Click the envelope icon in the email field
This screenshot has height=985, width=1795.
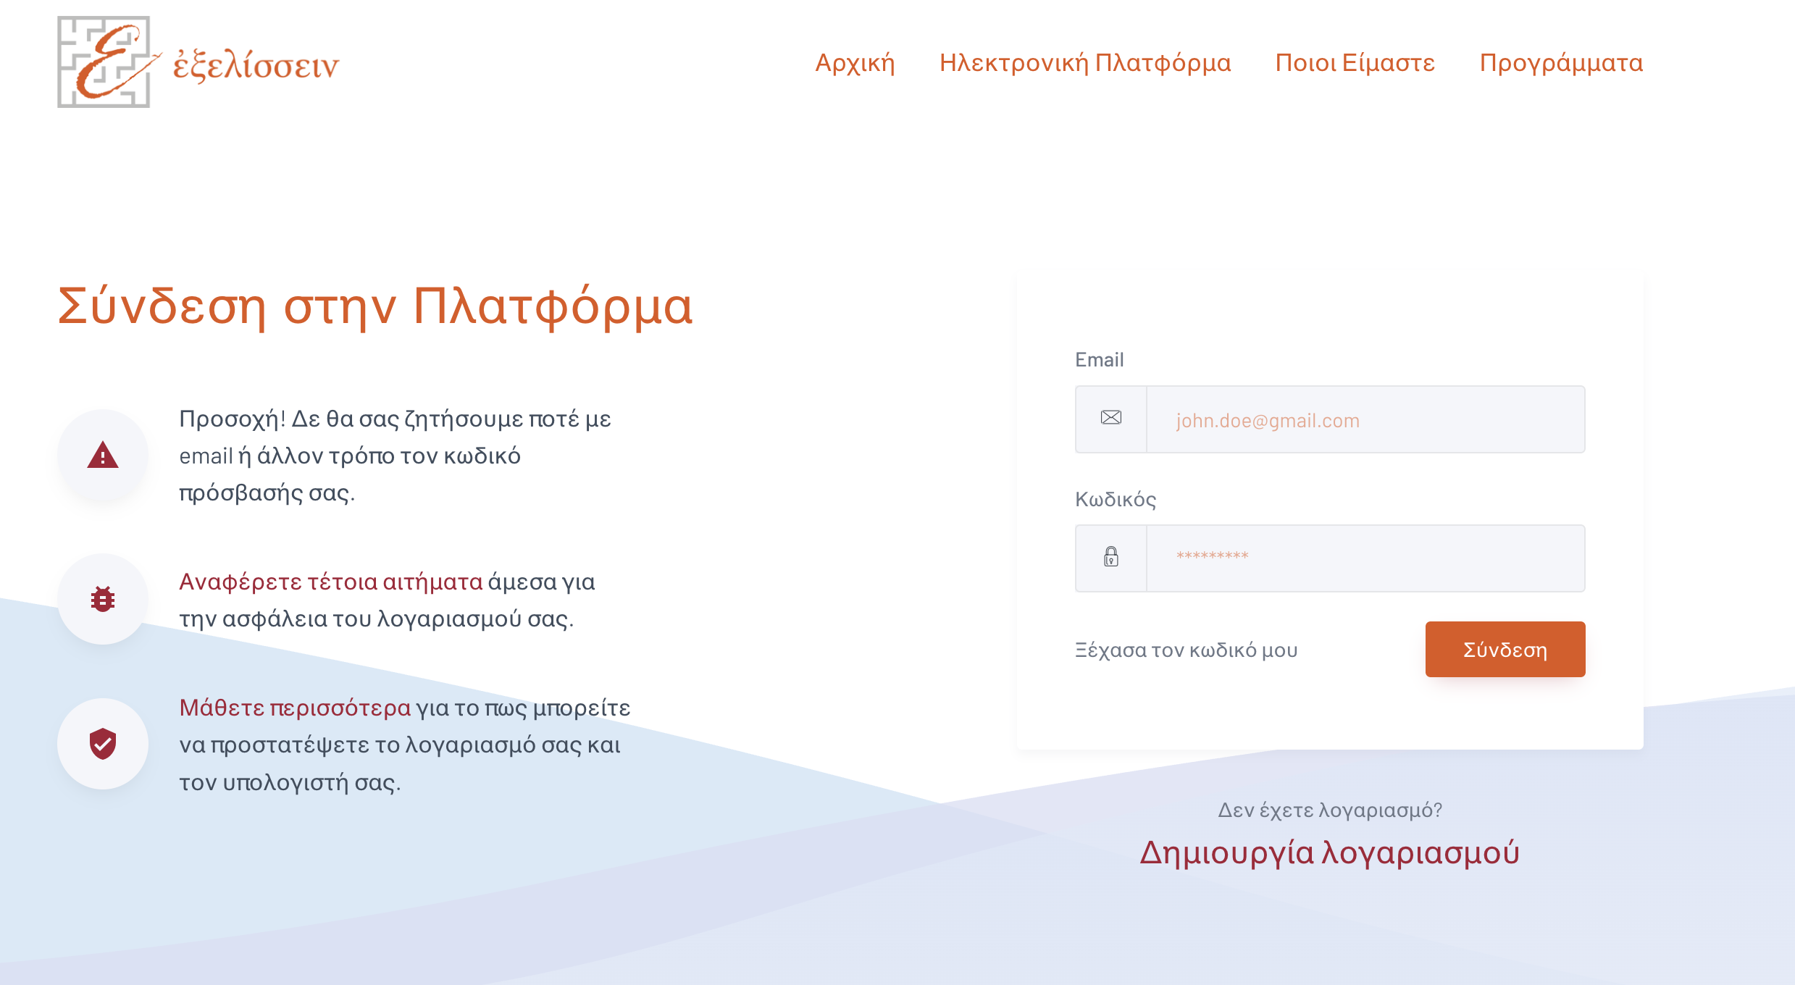[1110, 419]
